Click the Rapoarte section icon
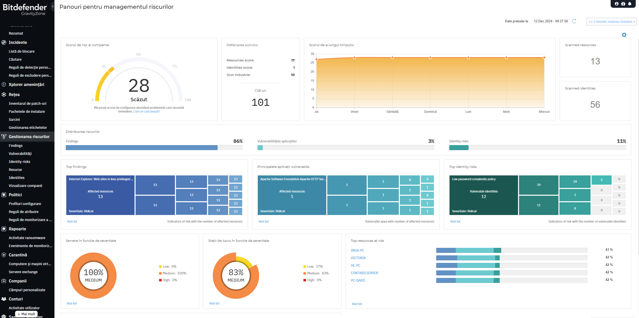639x318 pixels. coord(4,229)
